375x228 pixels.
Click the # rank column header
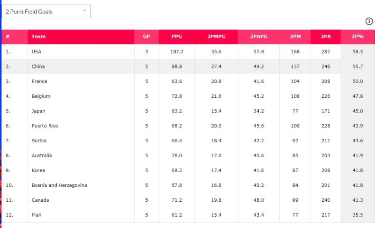click(x=8, y=37)
